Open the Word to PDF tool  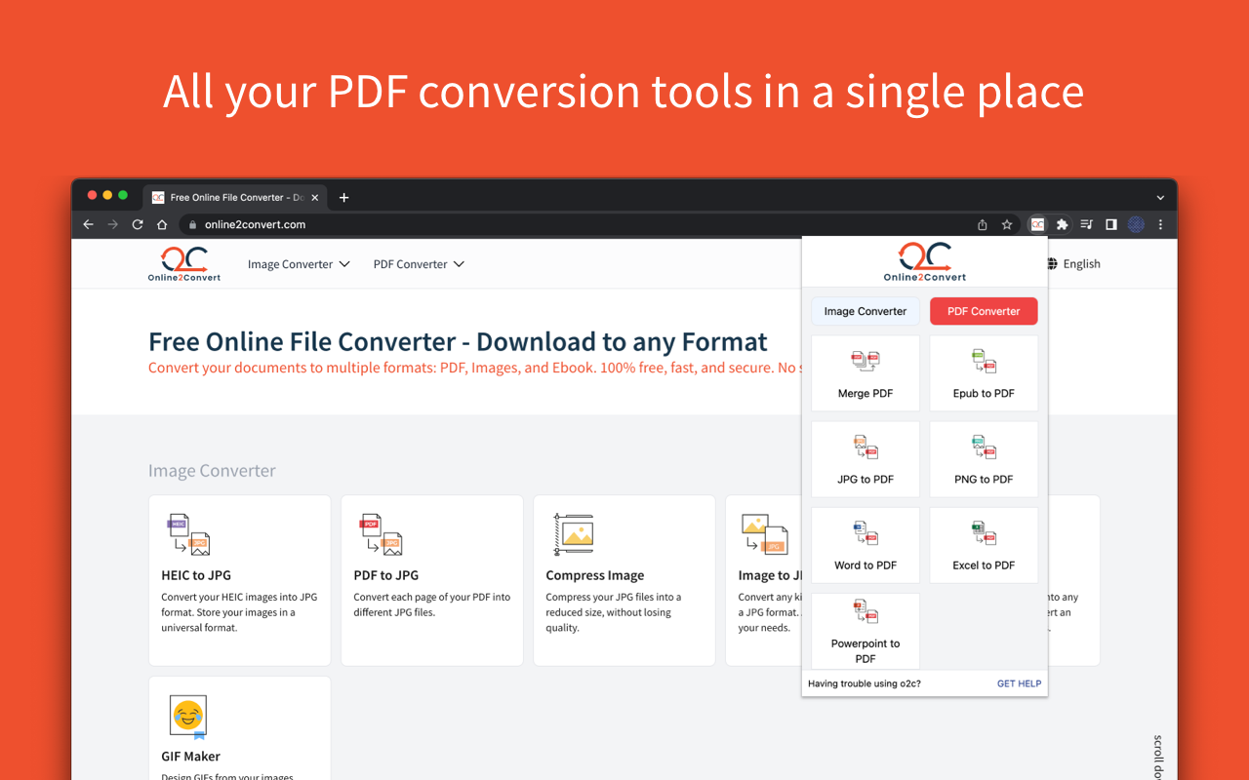[866, 545]
